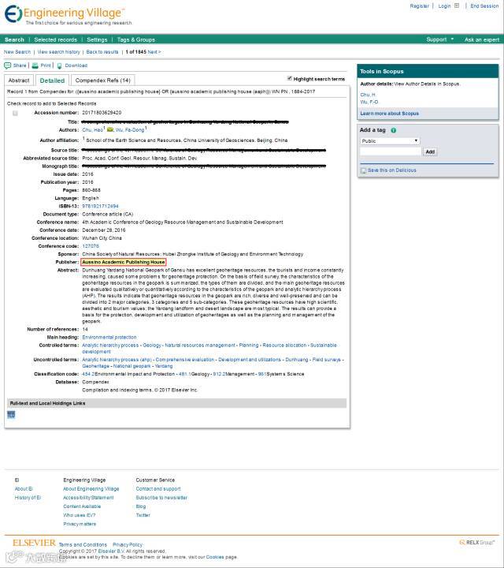
Task: Click New Search link
Action: (17, 52)
